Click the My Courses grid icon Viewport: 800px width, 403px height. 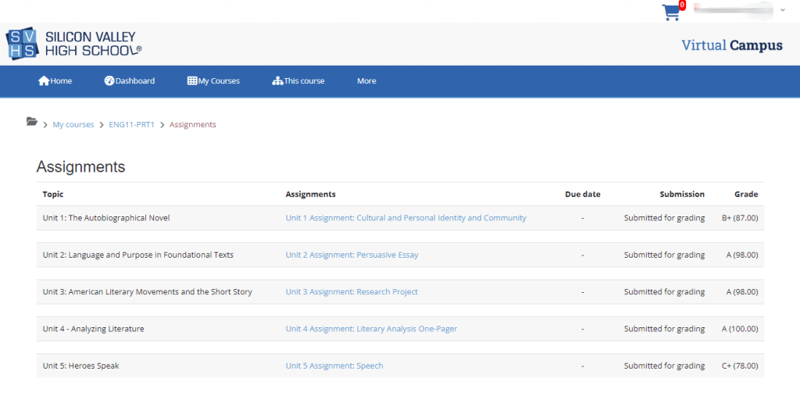pyautogui.click(x=192, y=81)
